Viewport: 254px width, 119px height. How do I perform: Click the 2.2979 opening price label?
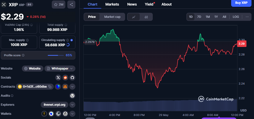point(89,42)
